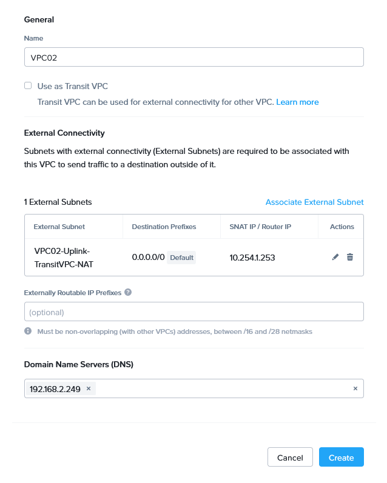Click the Actions column header

click(x=342, y=227)
